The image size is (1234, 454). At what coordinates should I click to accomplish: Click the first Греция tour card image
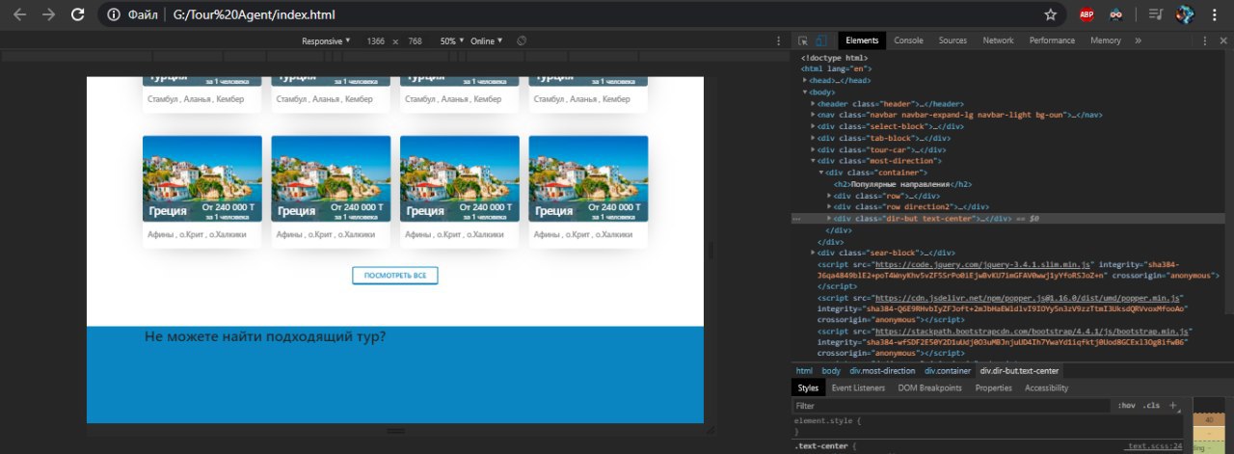click(202, 178)
